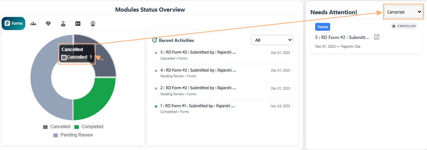Click the CANCELLED status pill
The image size is (427, 150).
coord(404,26)
